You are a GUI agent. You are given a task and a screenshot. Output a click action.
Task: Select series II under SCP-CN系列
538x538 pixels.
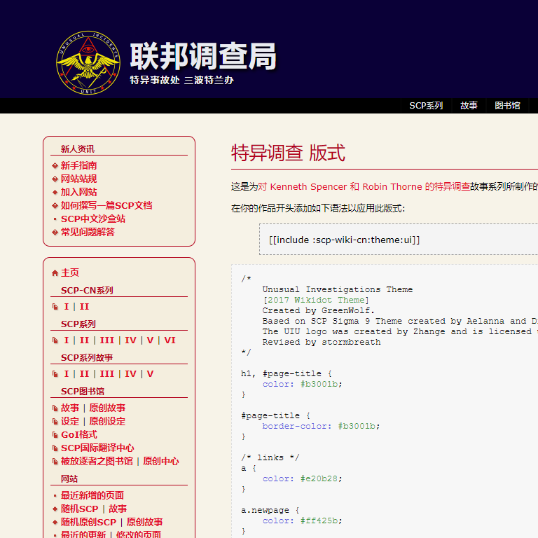(84, 307)
